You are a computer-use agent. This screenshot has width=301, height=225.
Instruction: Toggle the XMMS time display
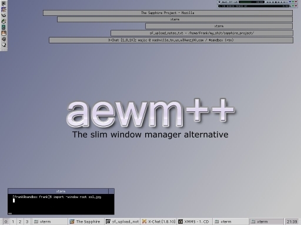[260, 2]
